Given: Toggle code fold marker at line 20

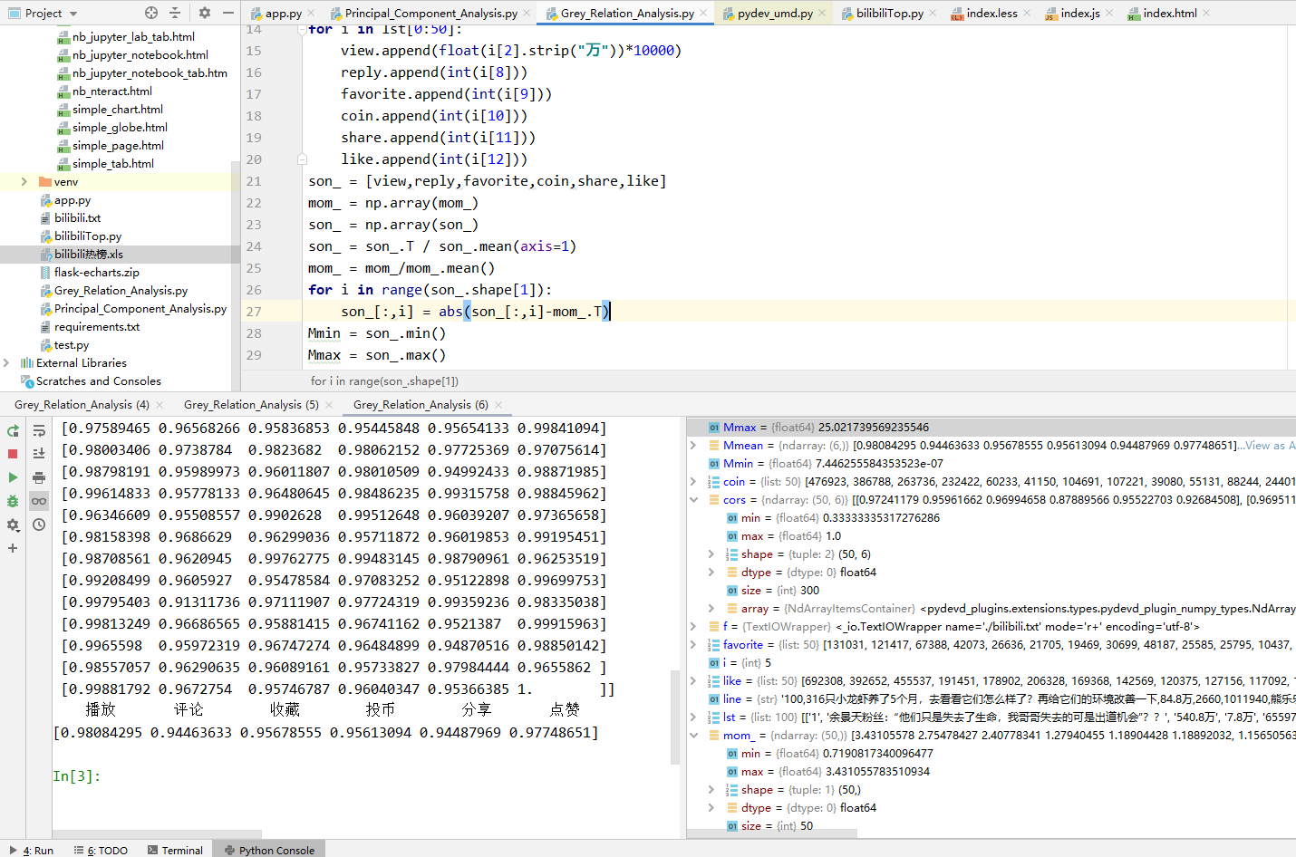Looking at the screenshot, I should 302,159.
